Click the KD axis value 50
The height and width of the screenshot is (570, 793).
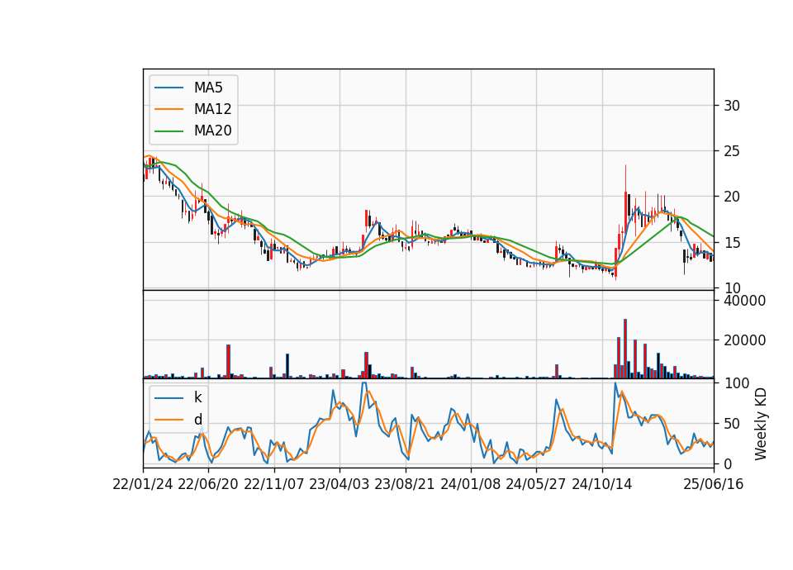(732, 423)
